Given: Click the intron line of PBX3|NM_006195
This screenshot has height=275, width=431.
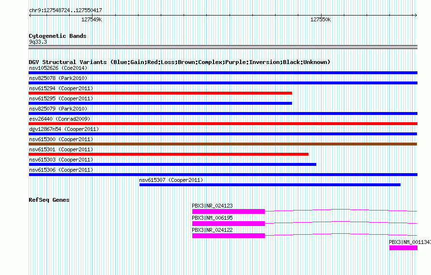Looking at the screenshot, I should tap(341, 222).
